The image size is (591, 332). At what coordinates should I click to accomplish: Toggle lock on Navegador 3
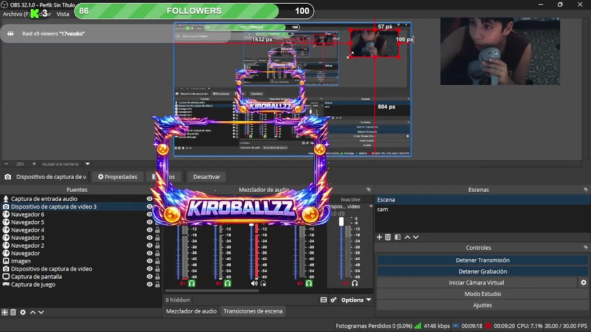tap(157, 238)
